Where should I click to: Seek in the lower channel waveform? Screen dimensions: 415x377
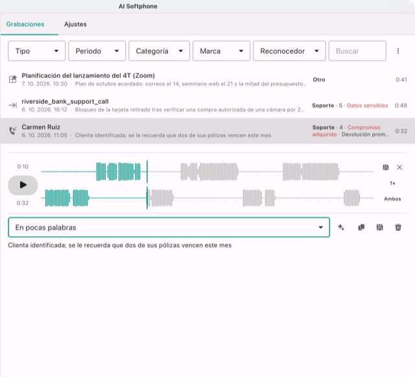click(207, 198)
